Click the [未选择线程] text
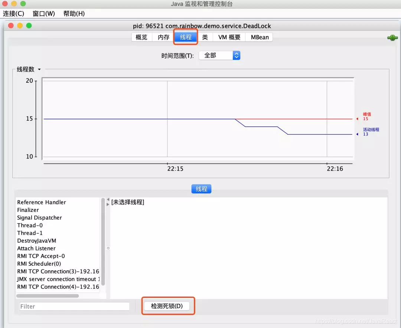Image resolution: width=401 pixels, height=328 pixels. (x=128, y=202)
